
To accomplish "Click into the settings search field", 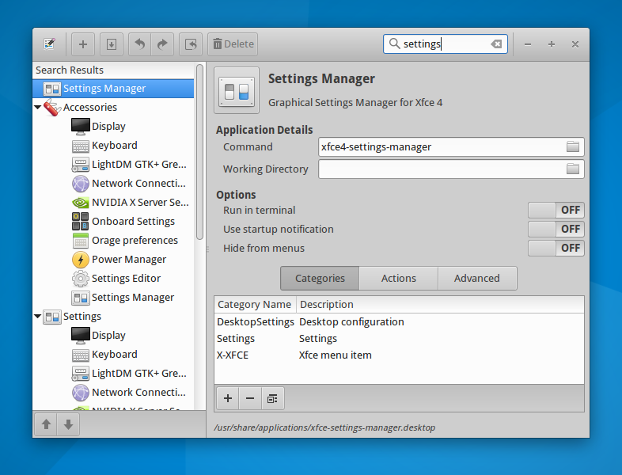I will [x=445, y=44].
